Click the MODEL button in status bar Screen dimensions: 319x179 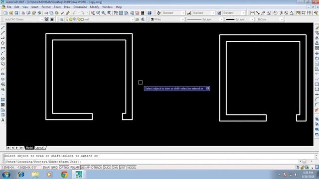click(x=132, y=168)
